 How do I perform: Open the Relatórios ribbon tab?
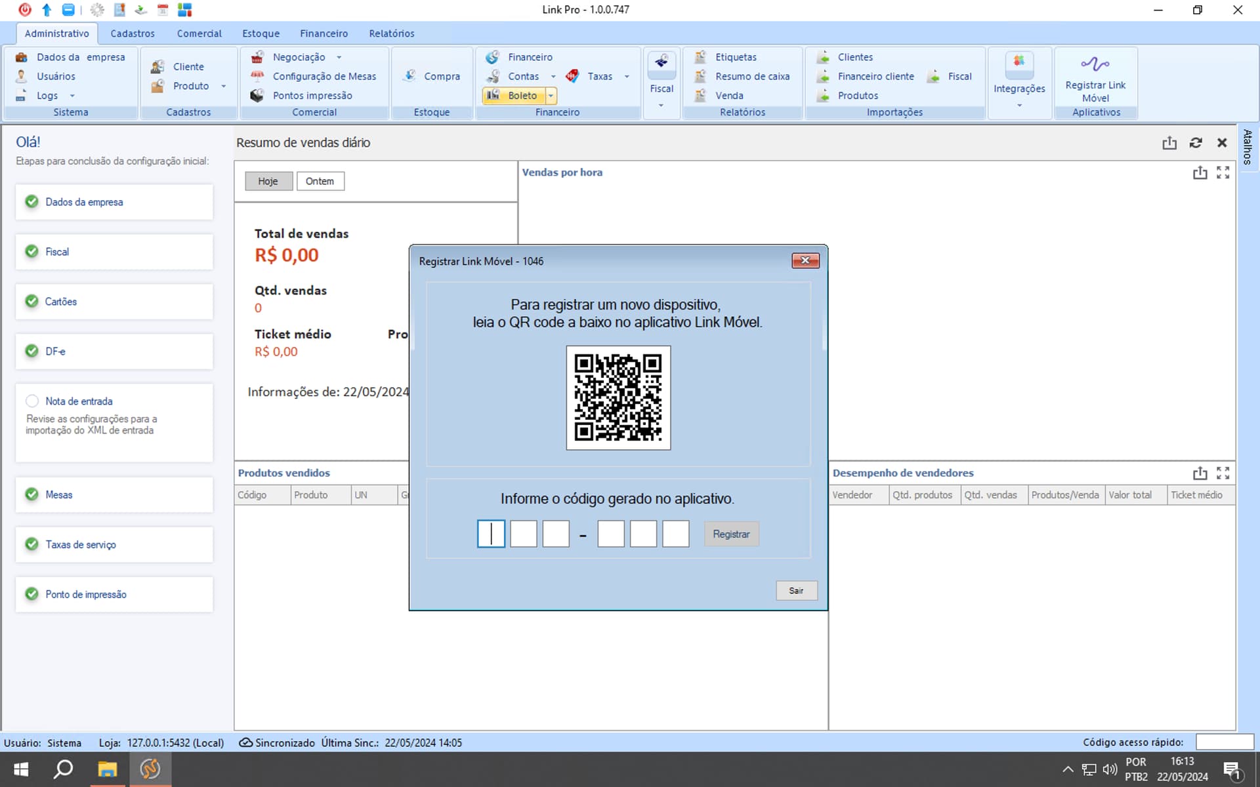(x=391, y=33)
